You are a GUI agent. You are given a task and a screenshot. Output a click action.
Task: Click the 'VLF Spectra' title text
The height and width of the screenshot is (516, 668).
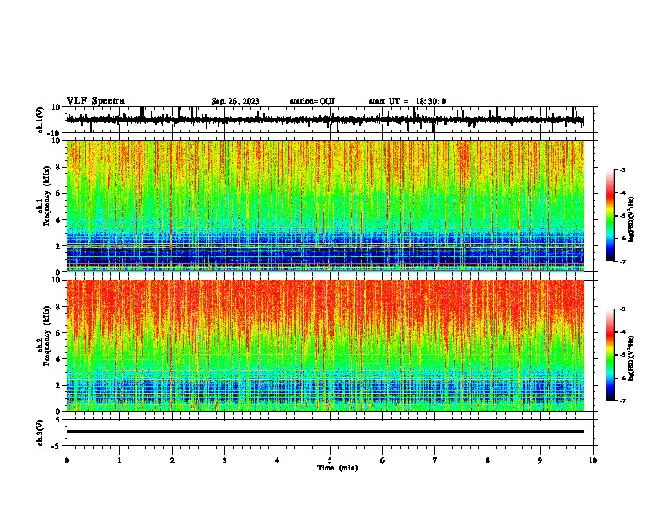(95, 100)
